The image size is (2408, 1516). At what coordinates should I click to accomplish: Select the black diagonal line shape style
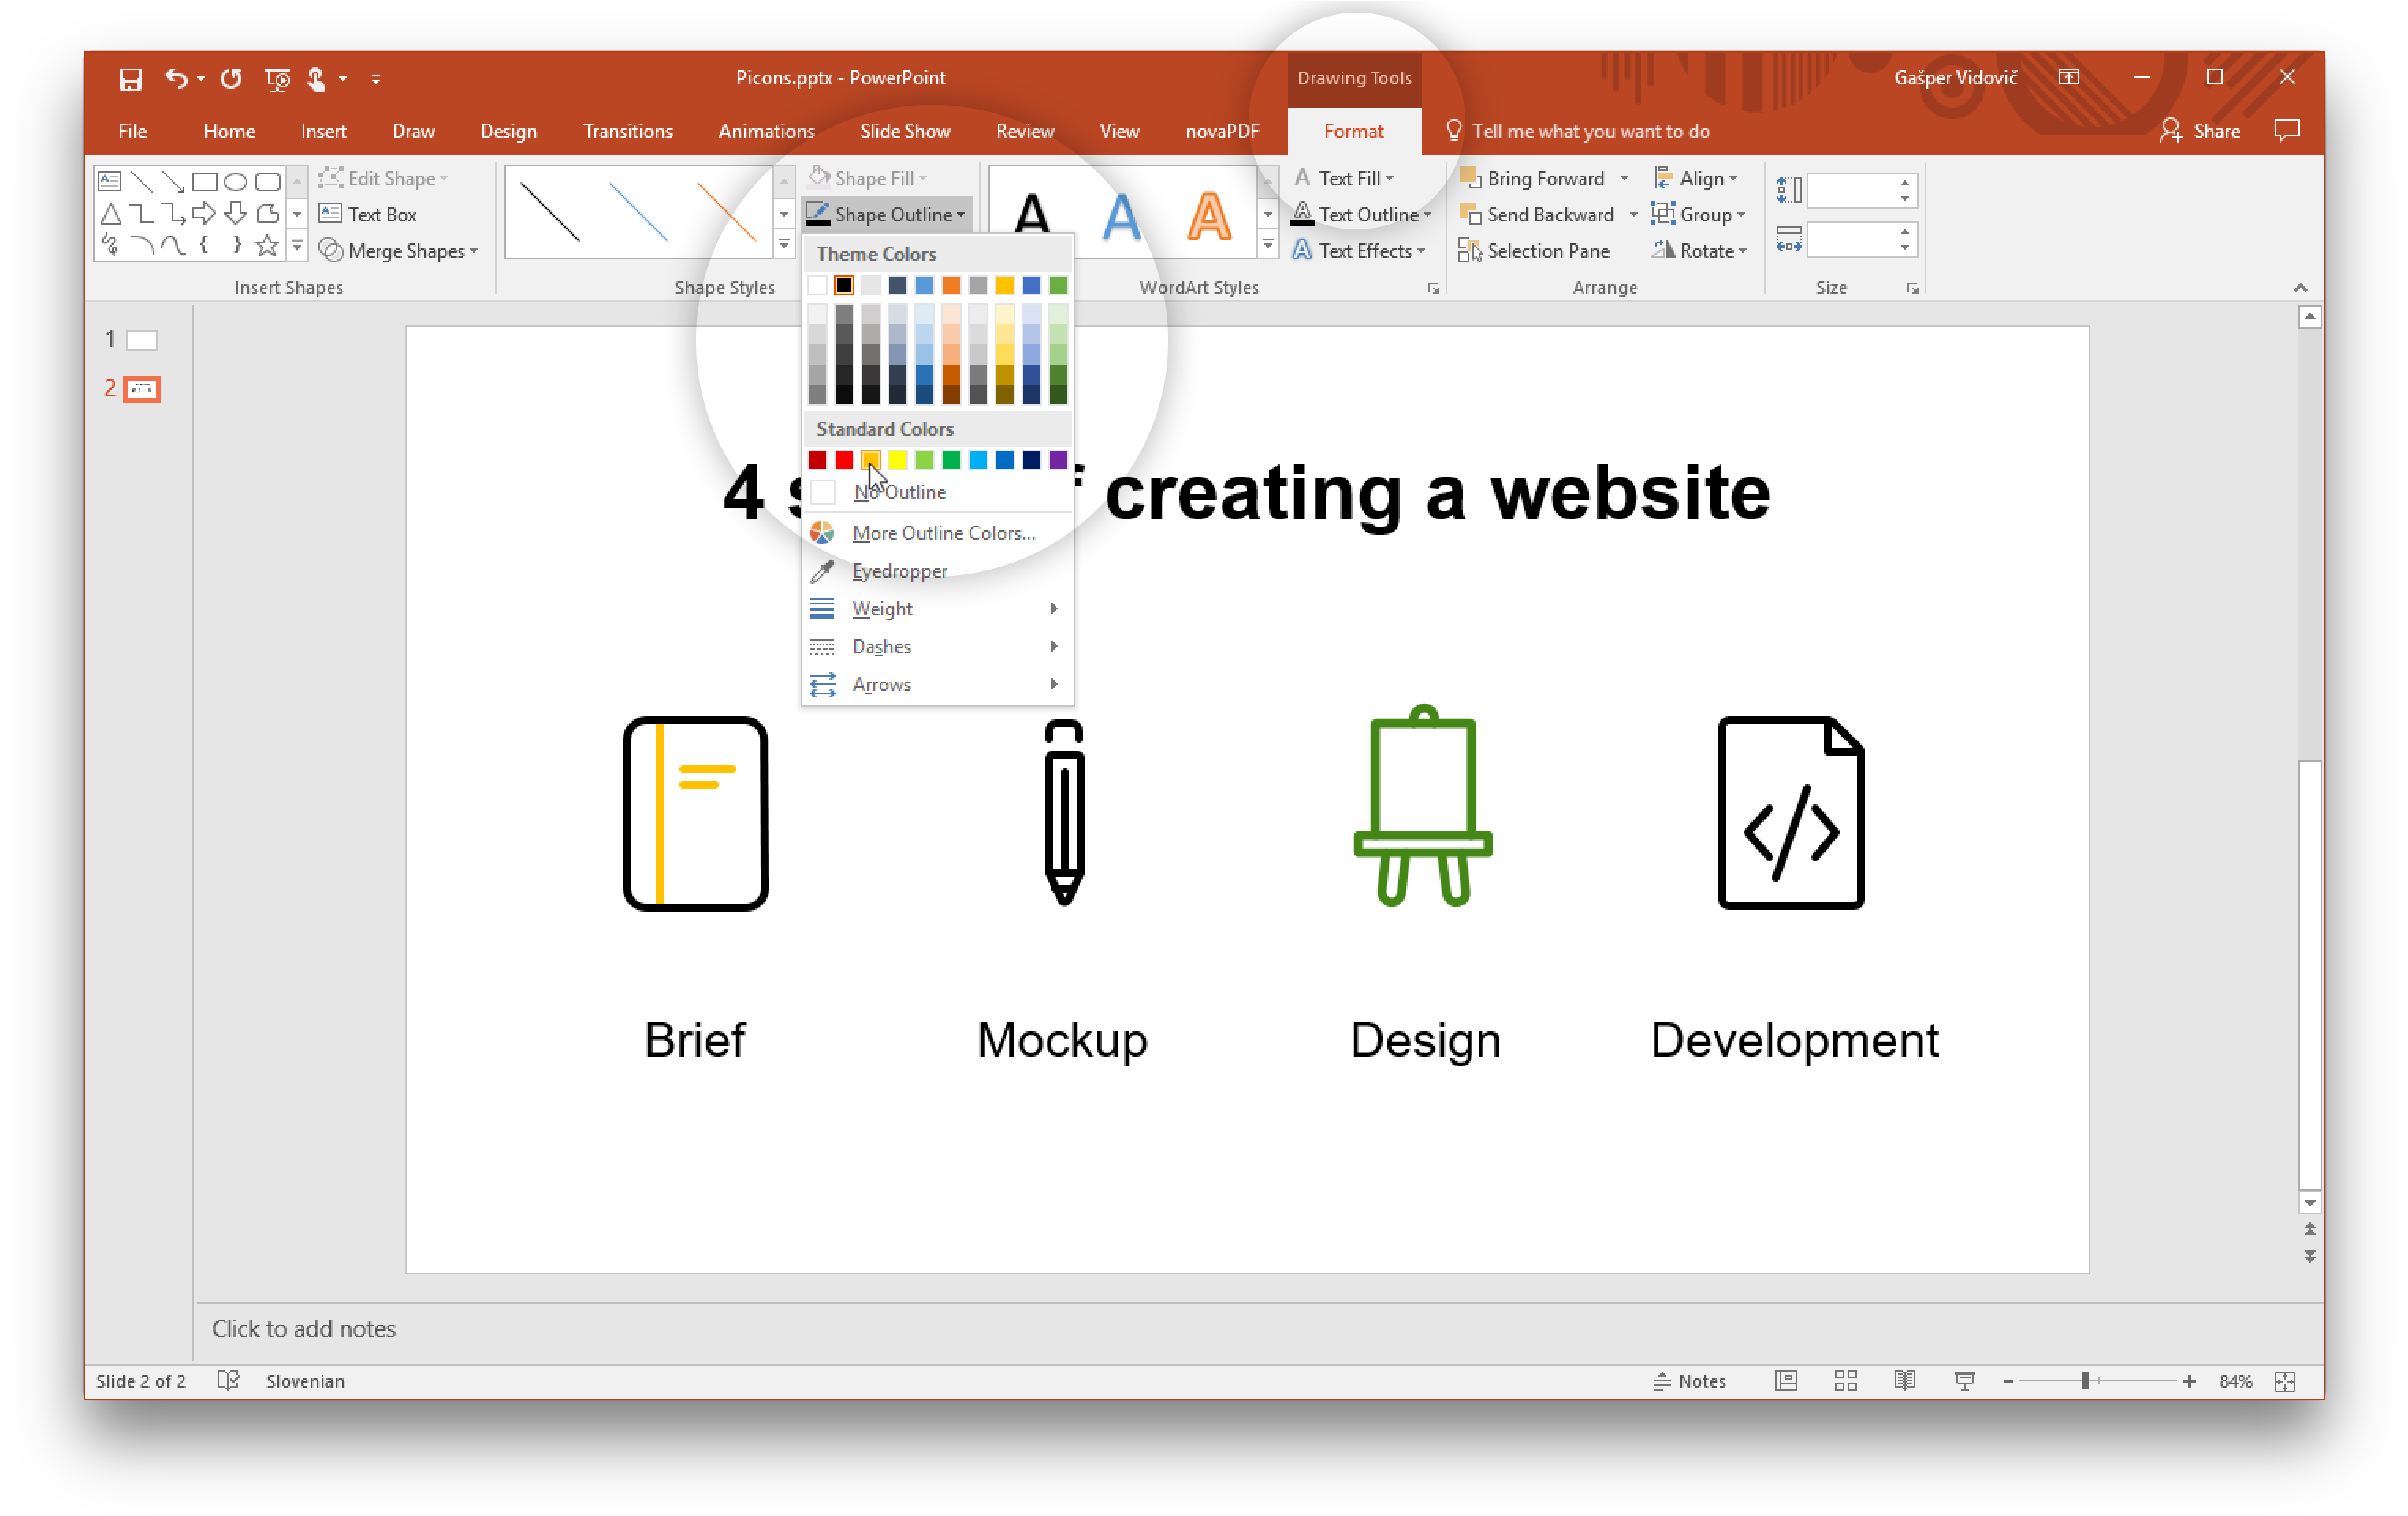tap(550, 213)
